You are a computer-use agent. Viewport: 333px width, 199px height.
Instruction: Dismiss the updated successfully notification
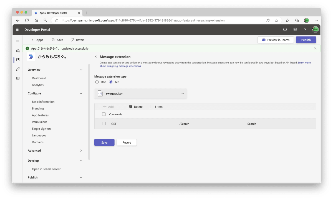click(315, 48)
